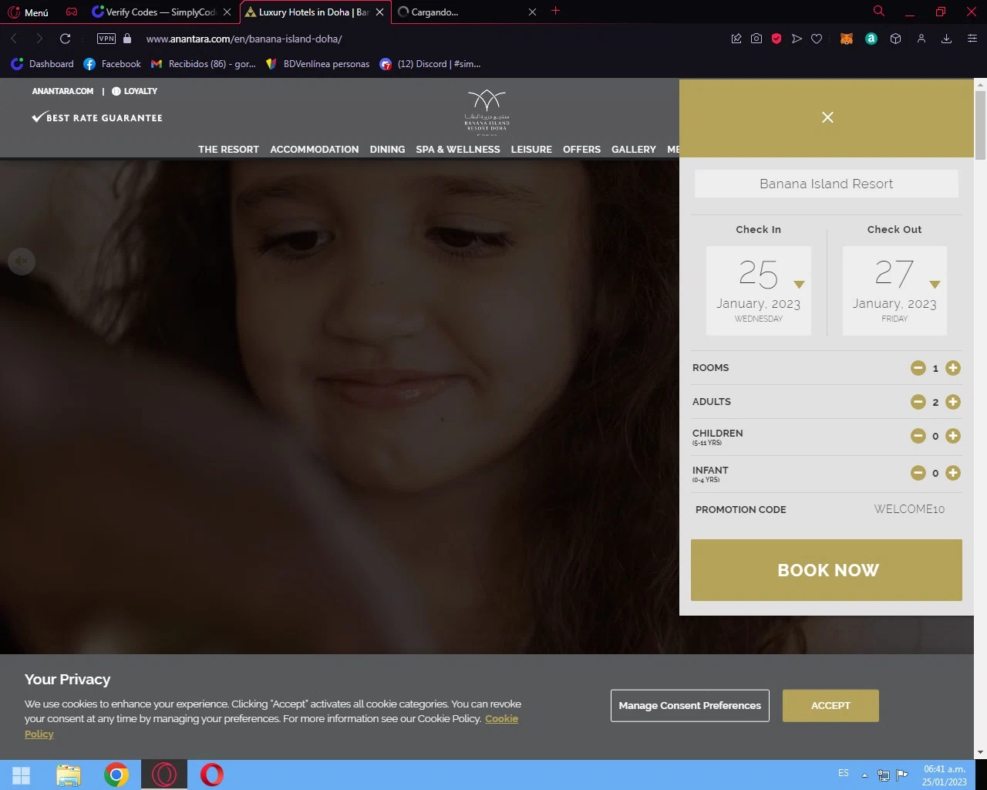Increase infant count

[x=953, y=473]
